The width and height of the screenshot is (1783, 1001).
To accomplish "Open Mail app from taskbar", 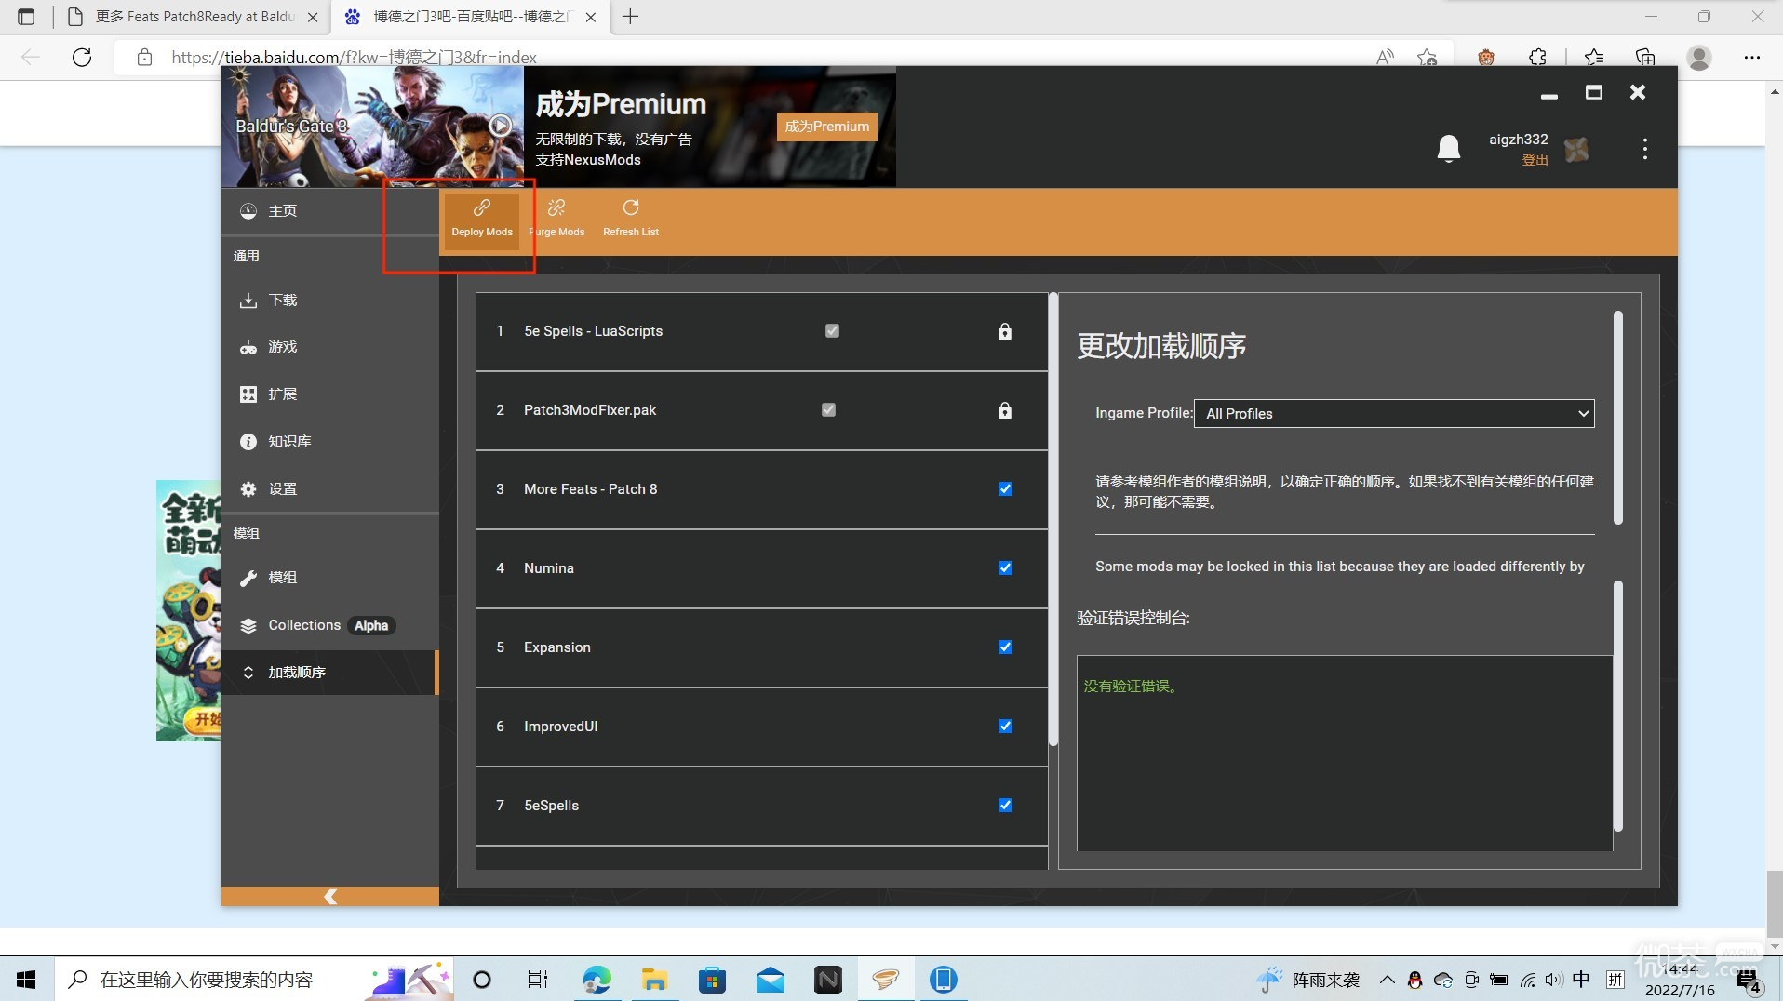I will coord(770,980).
